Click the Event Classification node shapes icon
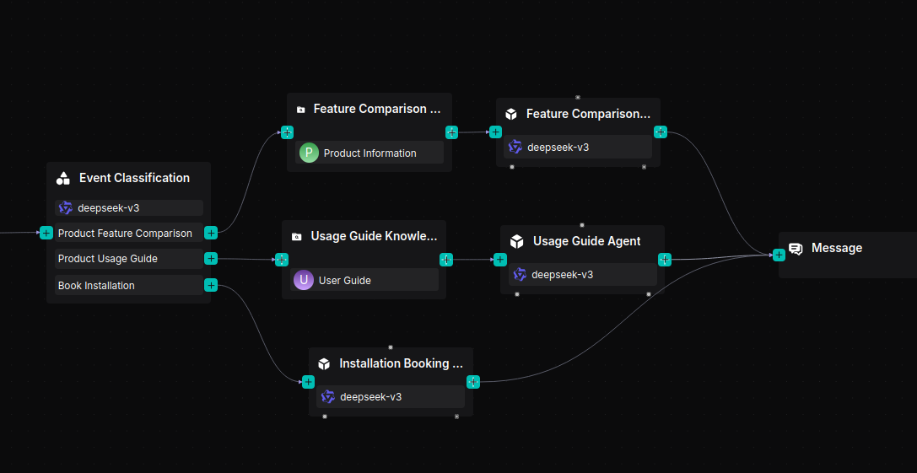The image size is (917, 473). 63,178
